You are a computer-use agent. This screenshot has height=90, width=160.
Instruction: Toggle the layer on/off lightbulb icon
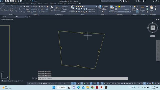pos(77,7)
